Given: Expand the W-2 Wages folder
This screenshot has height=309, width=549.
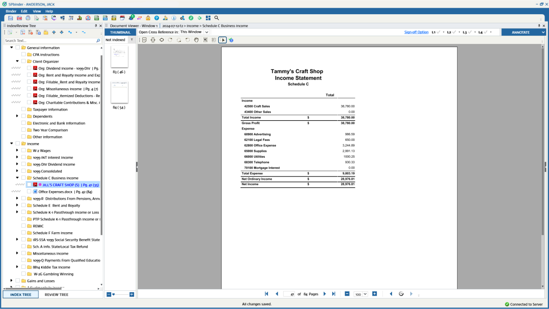Looking at the screenshot, I should point(17,150).
